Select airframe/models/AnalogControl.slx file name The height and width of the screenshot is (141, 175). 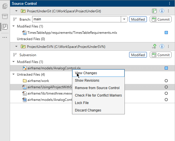click(x=54, y=68)
